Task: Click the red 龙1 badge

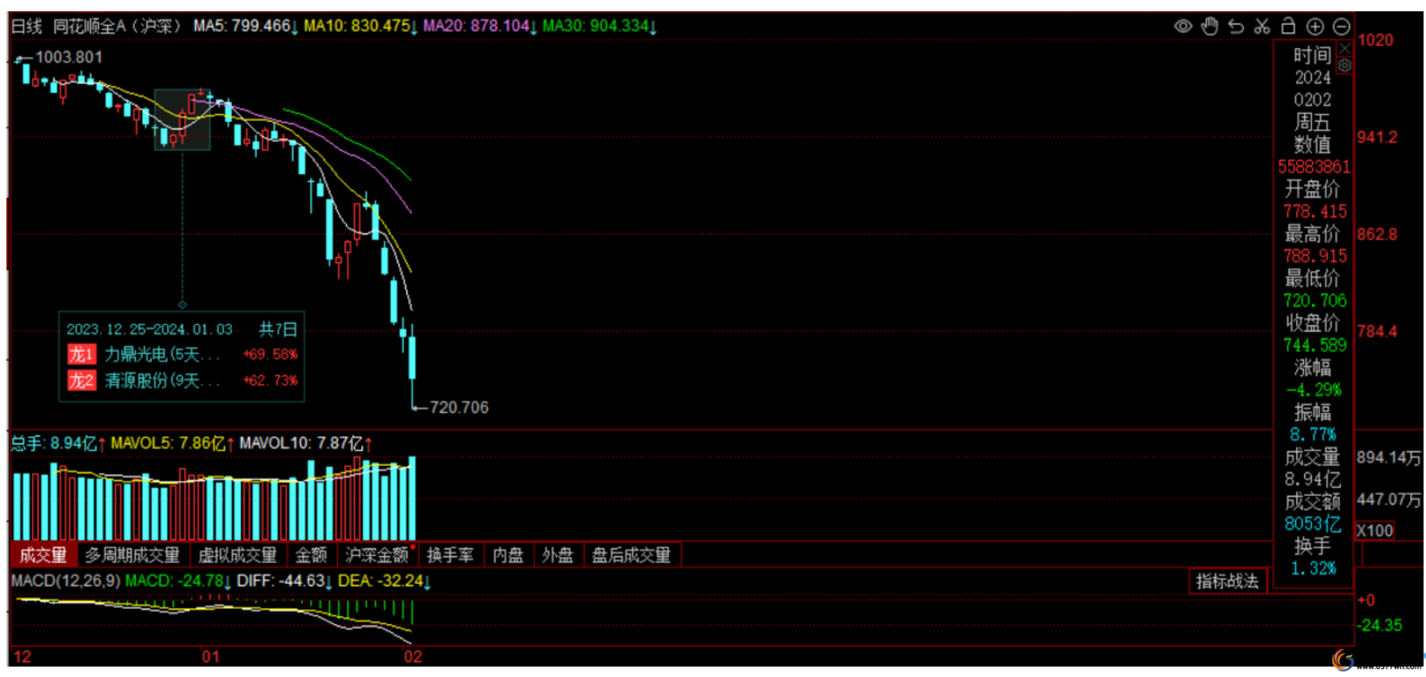Action: click(x=81, y=355)
